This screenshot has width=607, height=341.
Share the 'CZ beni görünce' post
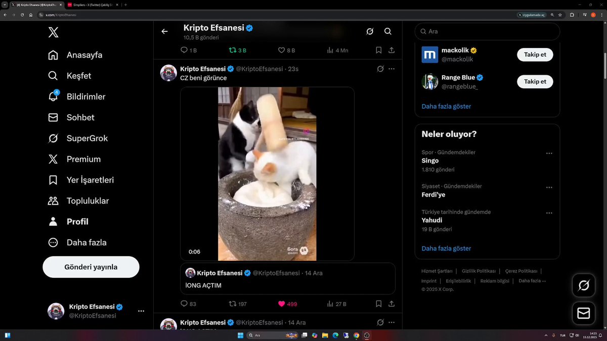coord(392,304)
